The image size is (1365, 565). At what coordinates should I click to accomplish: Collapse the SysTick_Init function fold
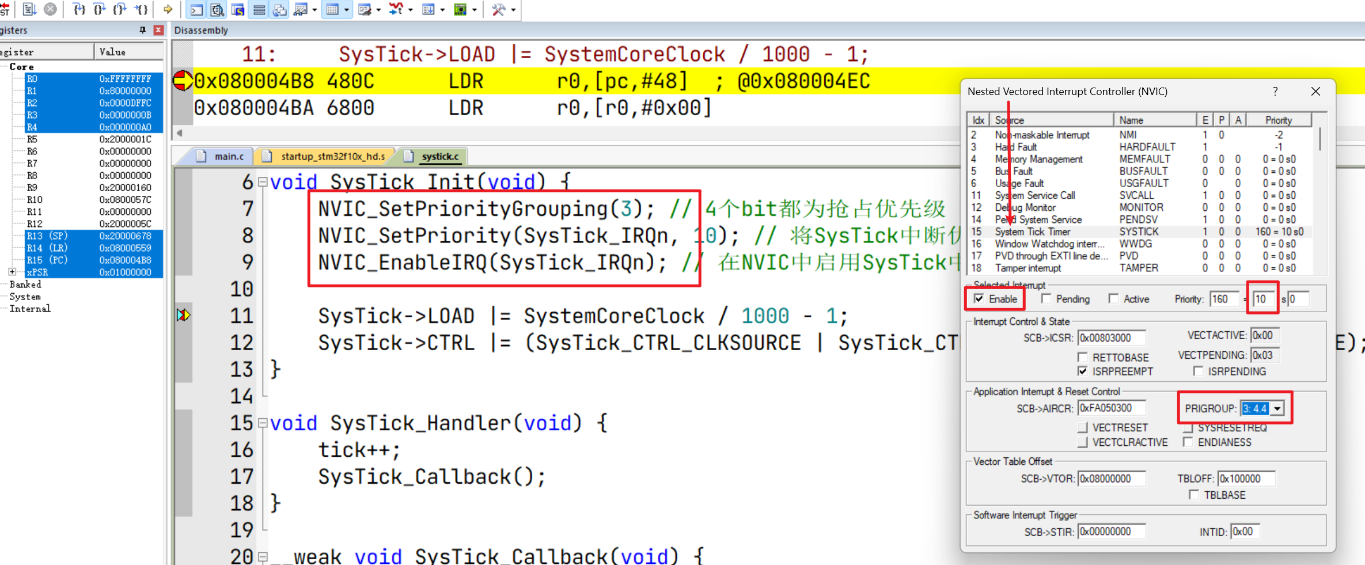pos(263,182)
